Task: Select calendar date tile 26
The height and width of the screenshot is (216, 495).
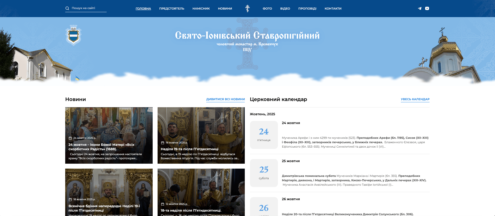Action: pos(264,207)
